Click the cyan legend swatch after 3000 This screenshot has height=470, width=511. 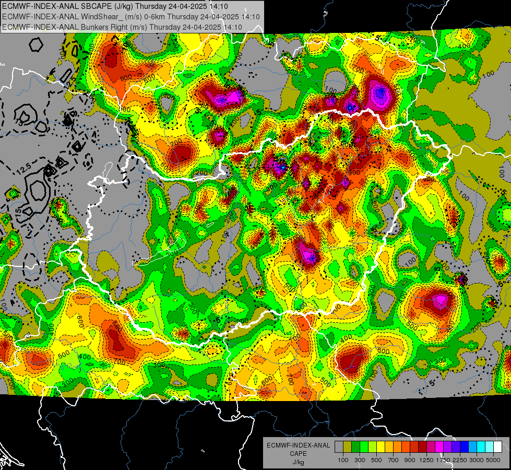[481, 447]
